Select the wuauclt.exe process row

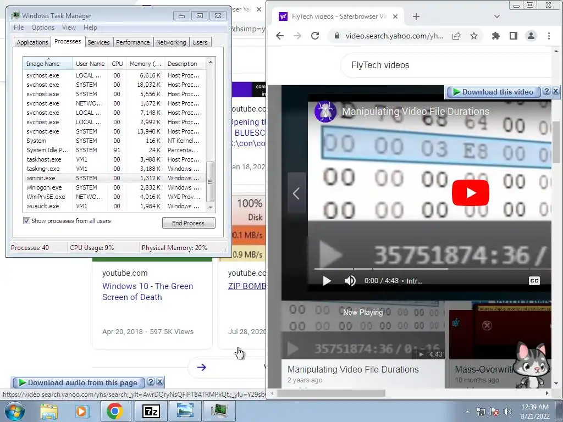[x=114, y=206]
